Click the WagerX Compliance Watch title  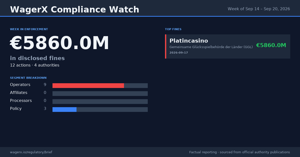tap(74, 10)
